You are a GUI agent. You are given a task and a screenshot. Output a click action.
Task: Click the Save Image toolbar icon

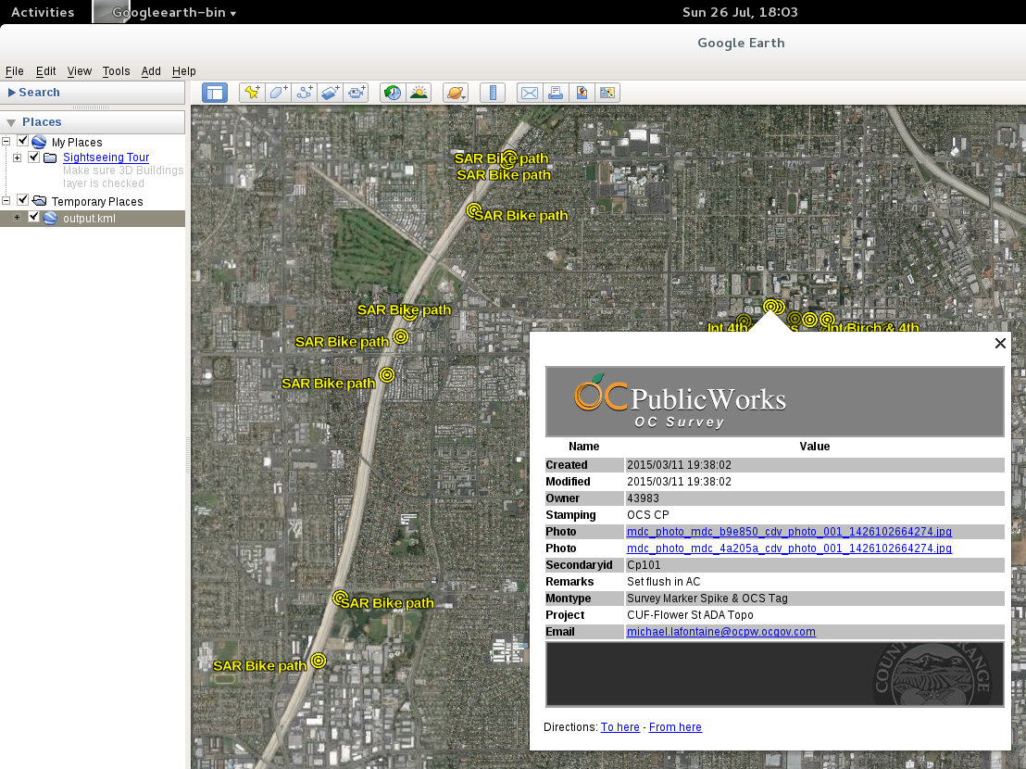point(582,93)
